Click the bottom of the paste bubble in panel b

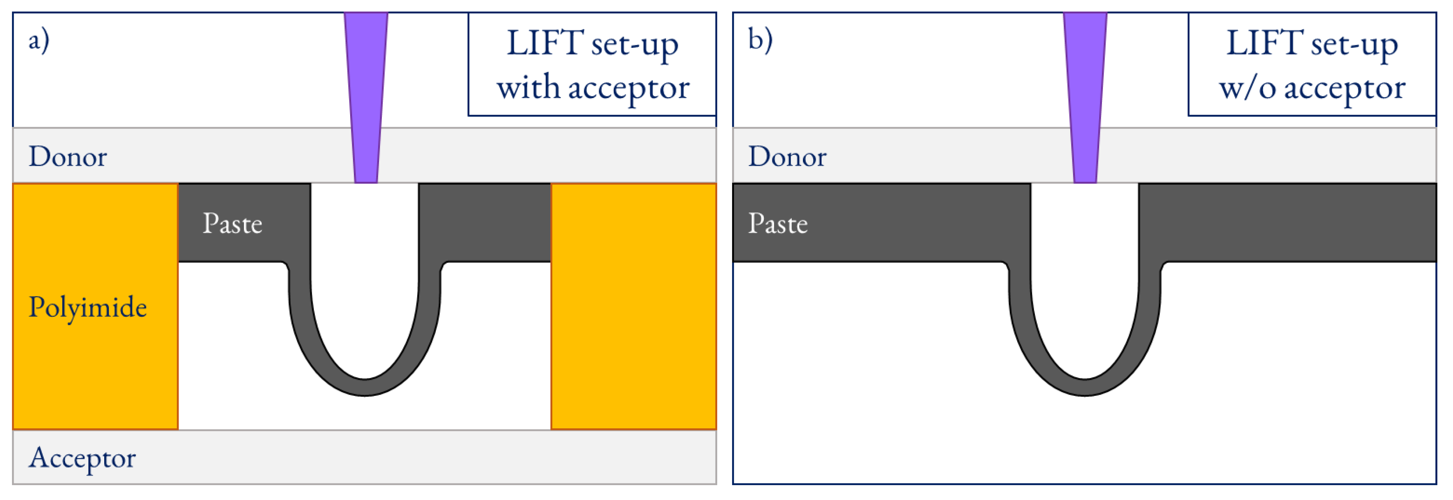pyautogui.click(x=1084, y=387)
